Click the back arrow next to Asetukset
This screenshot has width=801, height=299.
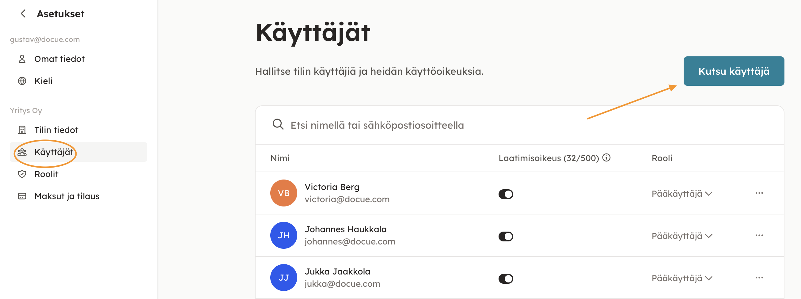(x=23, y=14)
